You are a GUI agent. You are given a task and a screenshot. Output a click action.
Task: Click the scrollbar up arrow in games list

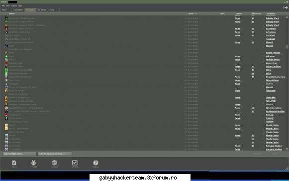click(287, 17)
